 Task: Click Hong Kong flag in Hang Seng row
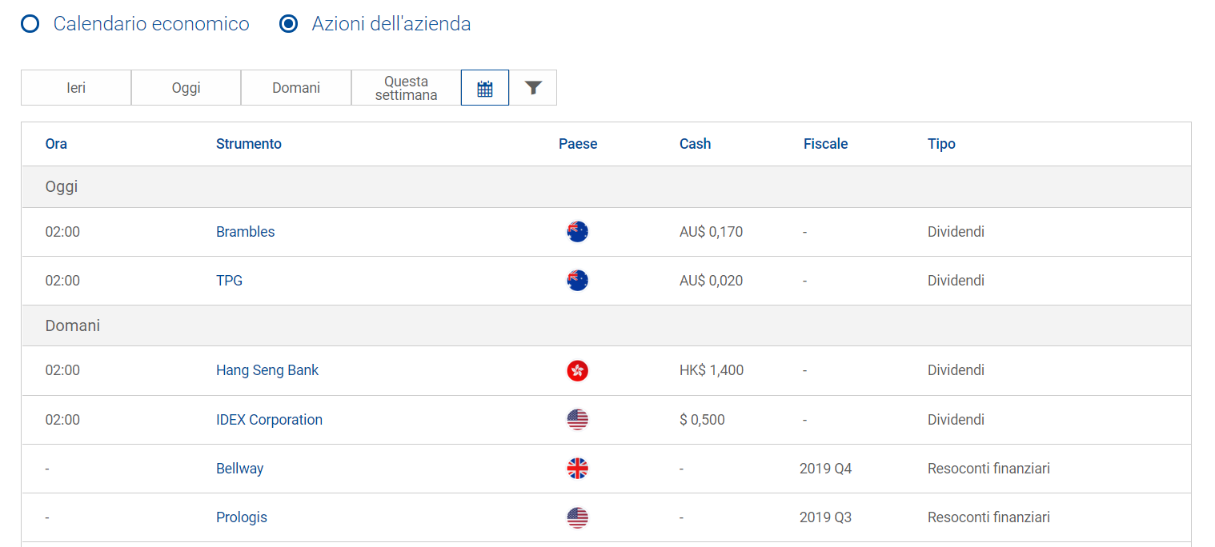[577, 370]
